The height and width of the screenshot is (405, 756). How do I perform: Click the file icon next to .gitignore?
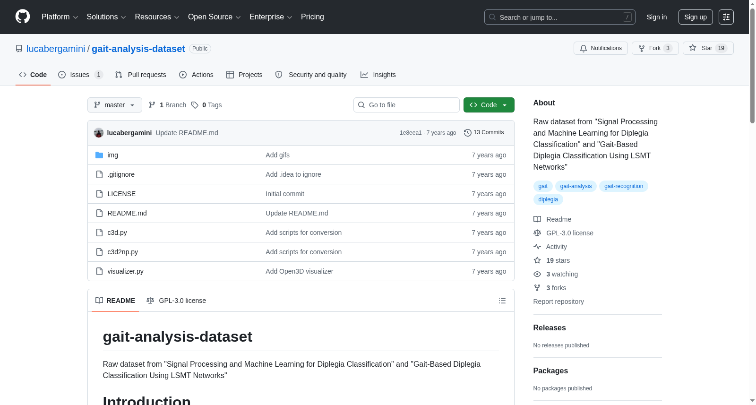click(99, 174)
